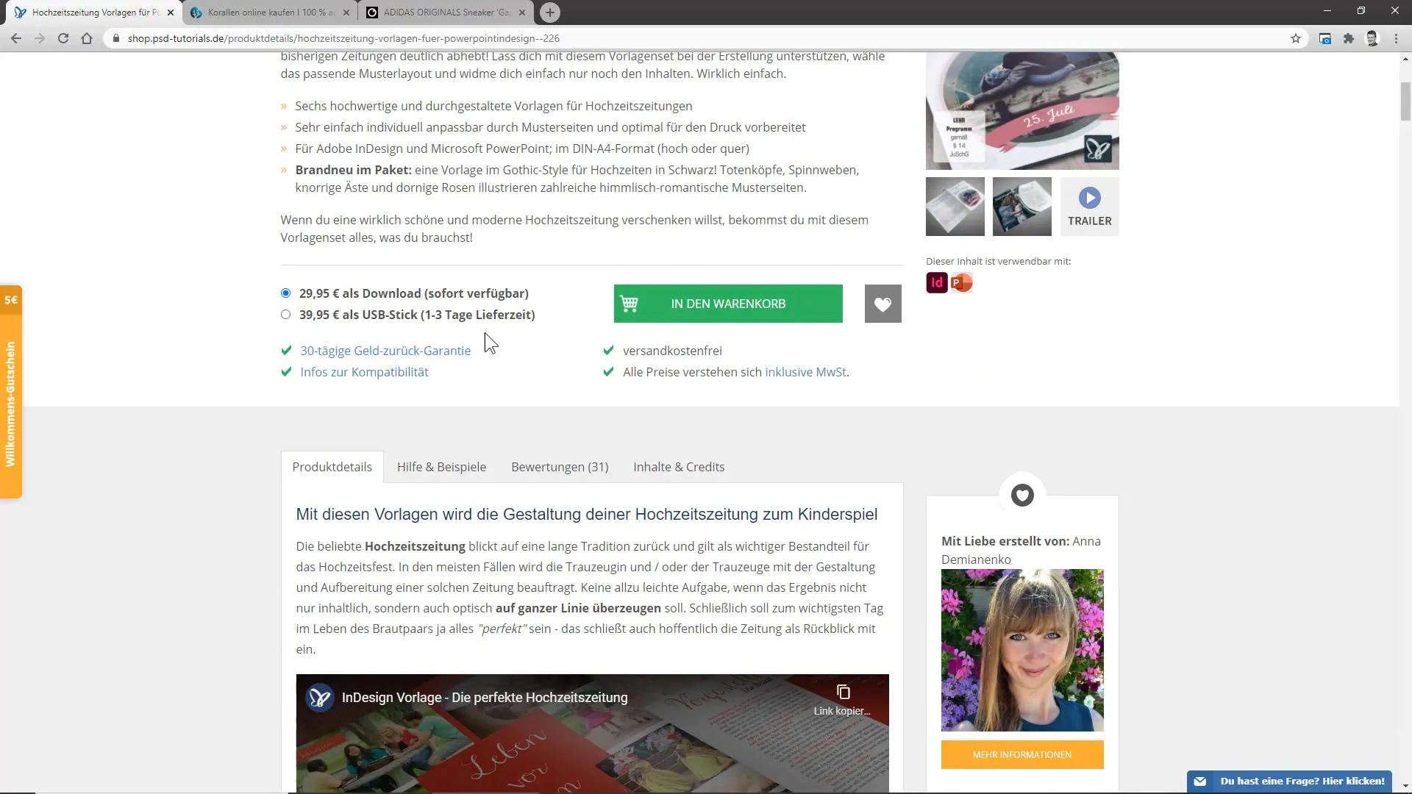Click the page vertical scrollbar thumb
The height and width of the screenshot is (794, 1412).
(1405, 101)
